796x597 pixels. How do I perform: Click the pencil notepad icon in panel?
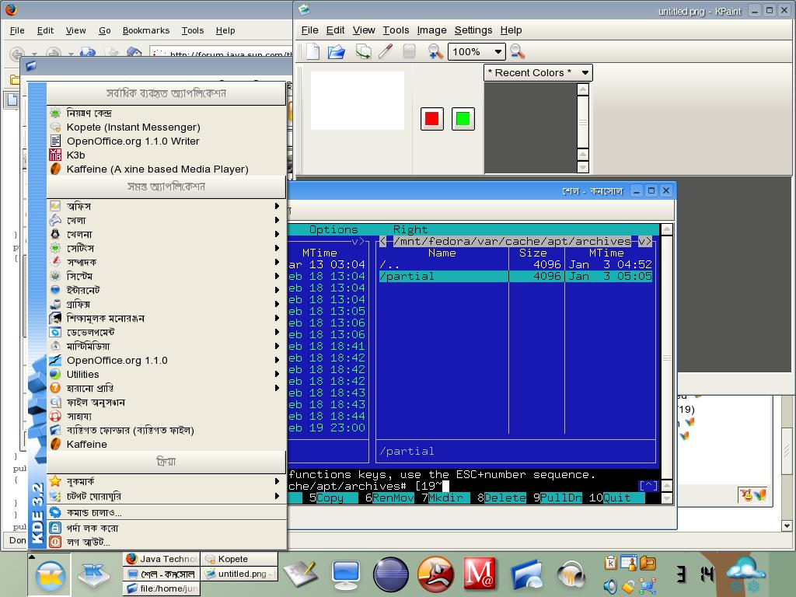pos(301,574)
